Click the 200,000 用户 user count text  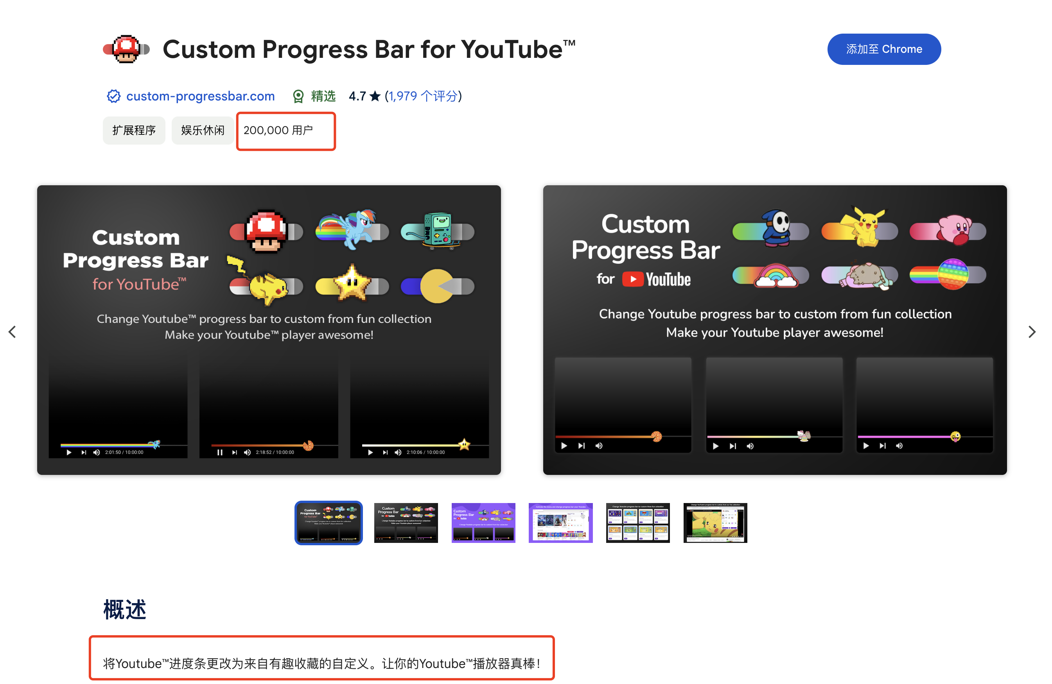[x=278, y=130]
